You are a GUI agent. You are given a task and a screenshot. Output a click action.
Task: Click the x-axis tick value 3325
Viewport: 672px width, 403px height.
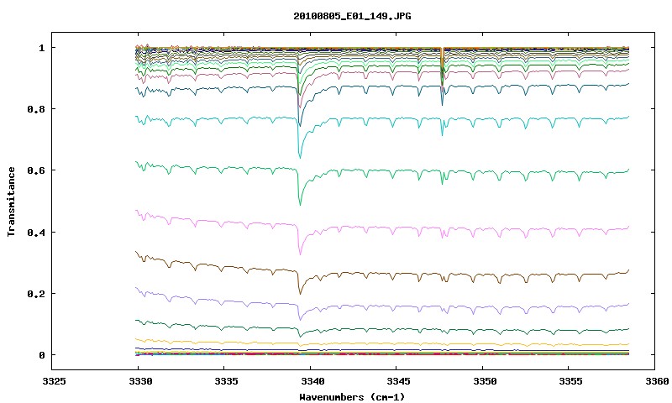click(54, 381)
